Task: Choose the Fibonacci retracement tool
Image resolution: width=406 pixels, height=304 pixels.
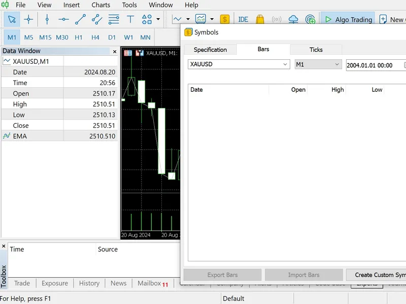Action: [x=114, y=19]
